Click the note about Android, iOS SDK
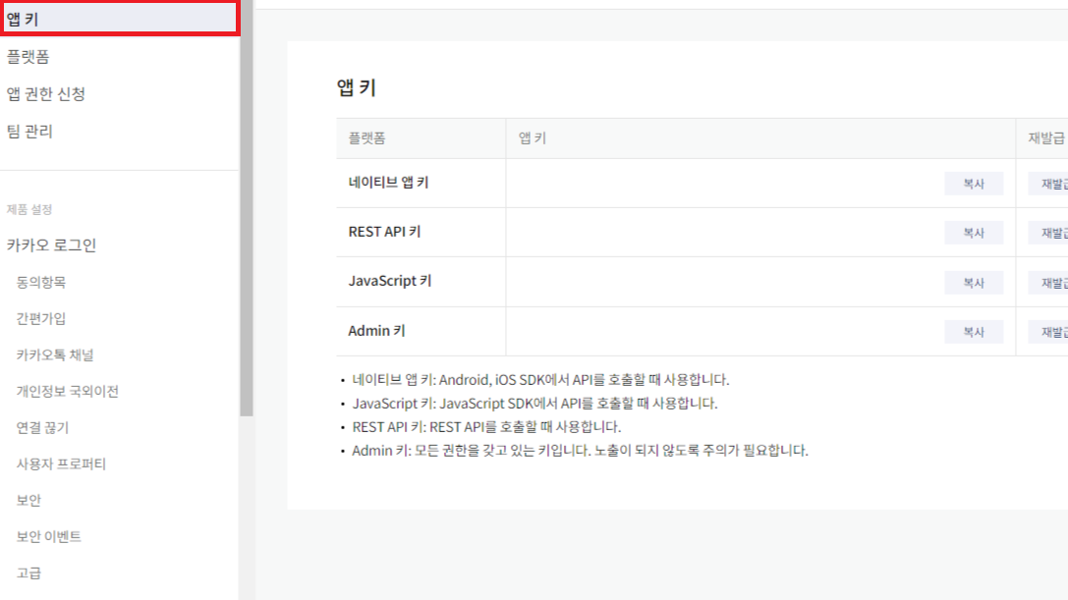The image size is (1068, 600). 540,379
